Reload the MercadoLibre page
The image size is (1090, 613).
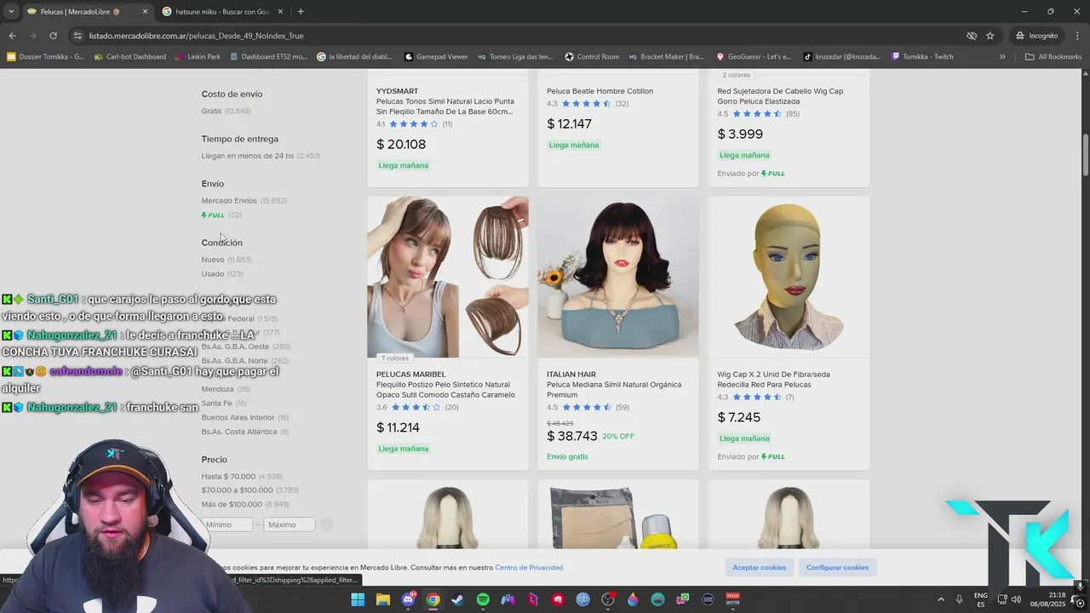(x=53, y=36)
